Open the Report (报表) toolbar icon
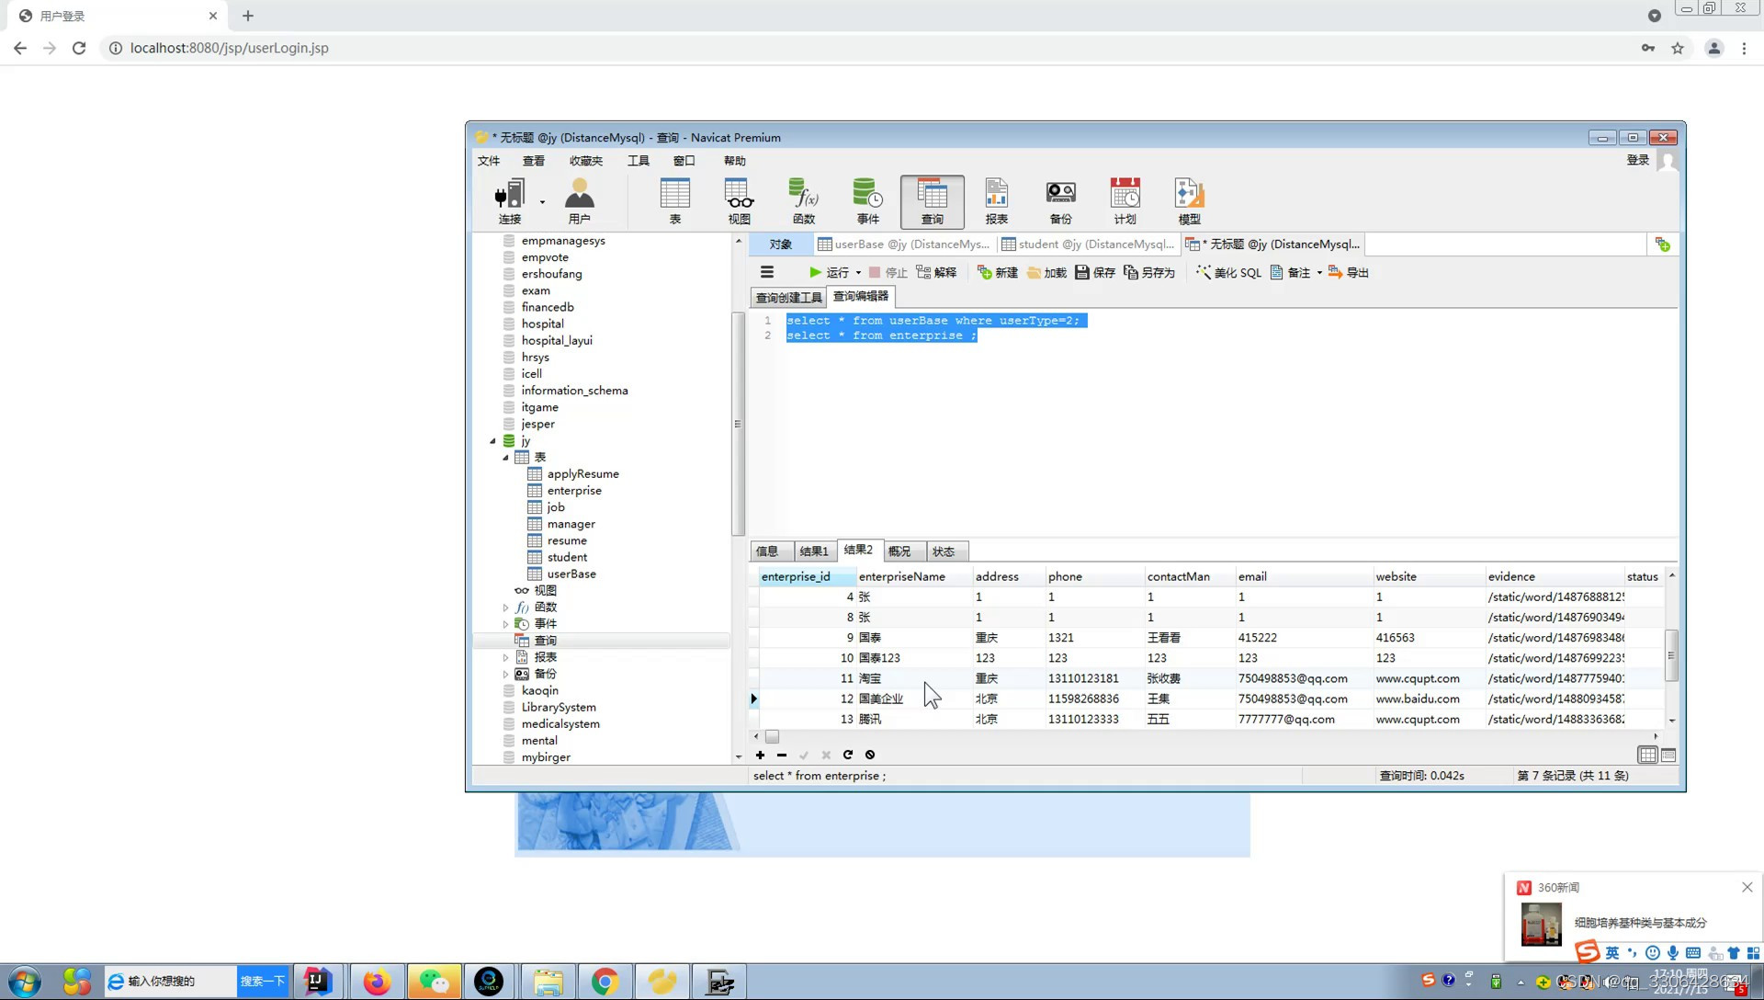This screenshot has height=1000, width=1764. pyautogui.click(x=996, y=201)
